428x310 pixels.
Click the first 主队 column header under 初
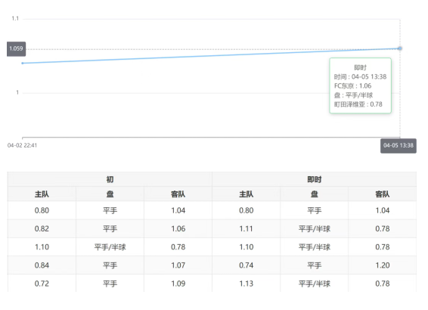(x=42, y=194)
